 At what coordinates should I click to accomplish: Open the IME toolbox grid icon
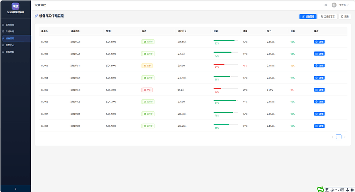coord(352,190)
